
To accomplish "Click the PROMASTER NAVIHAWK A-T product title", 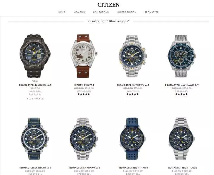I will click(182, 85).
